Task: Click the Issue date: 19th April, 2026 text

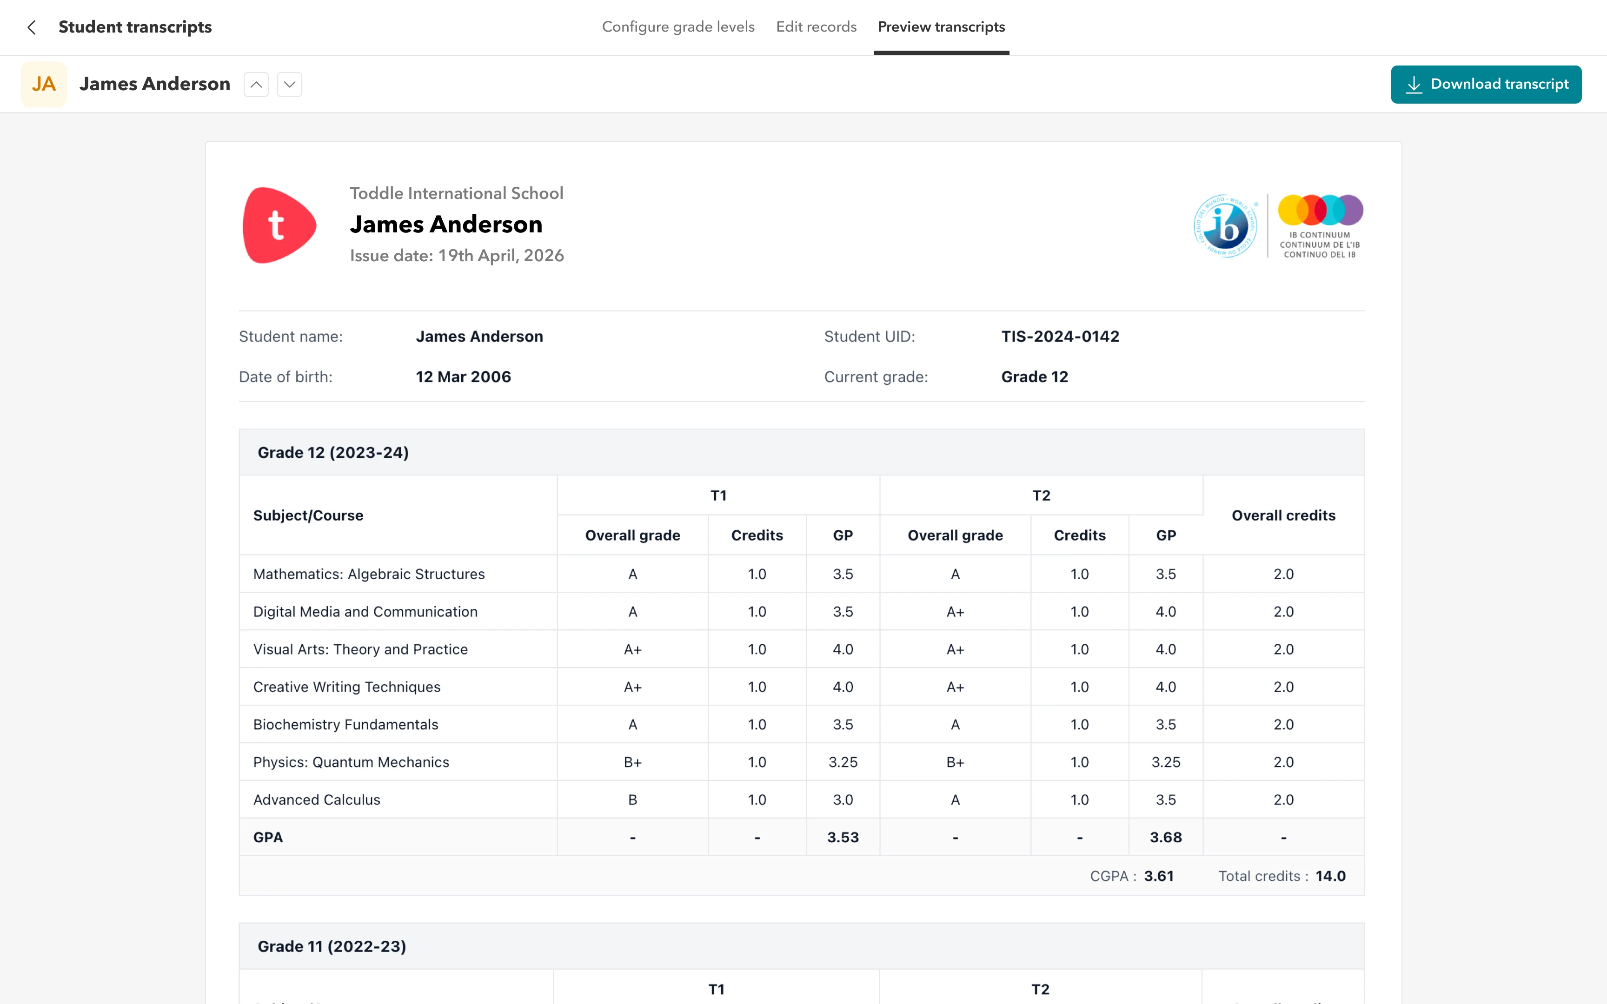Action: [x=457, y=256]
